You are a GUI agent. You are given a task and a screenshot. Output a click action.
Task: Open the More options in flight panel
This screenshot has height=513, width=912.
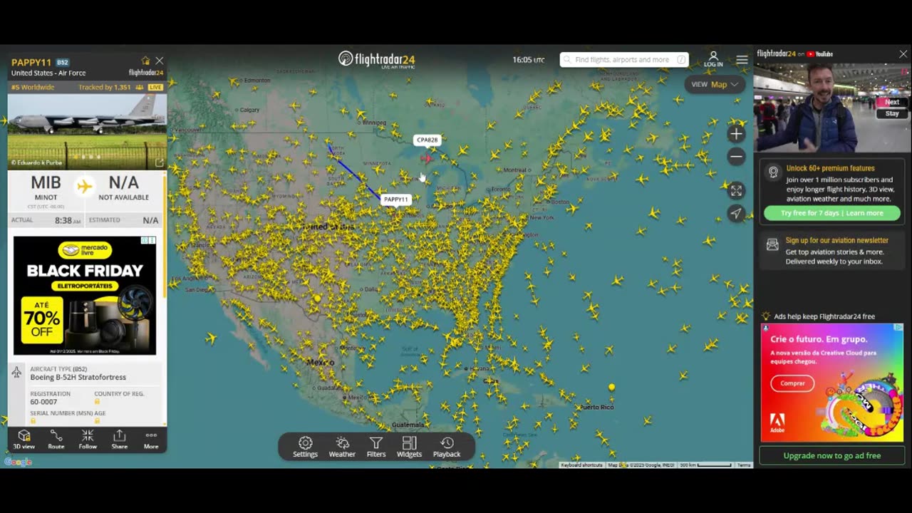[x=151, y=439]
